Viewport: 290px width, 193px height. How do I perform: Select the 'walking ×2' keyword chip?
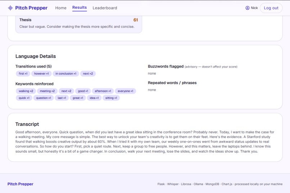26,91
